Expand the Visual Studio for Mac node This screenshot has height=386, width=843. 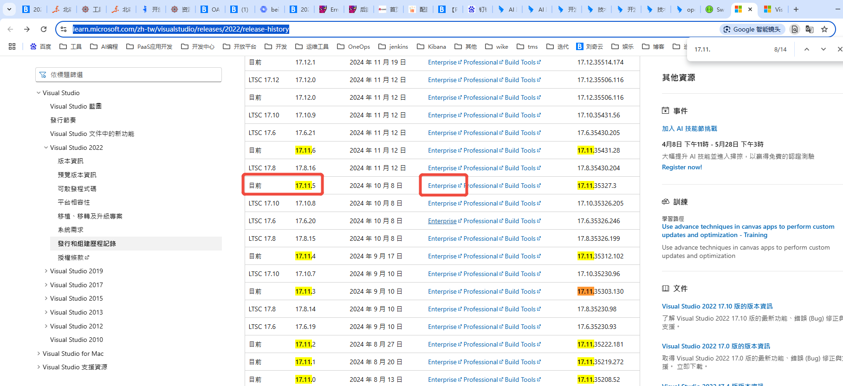click(39, 354)
